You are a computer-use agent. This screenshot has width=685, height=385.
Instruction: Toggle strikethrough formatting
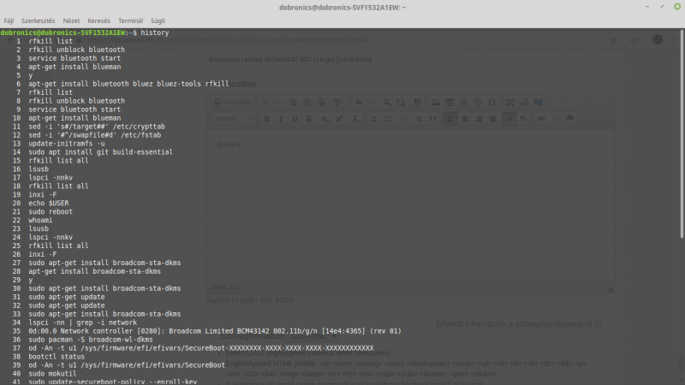(309, 119)
